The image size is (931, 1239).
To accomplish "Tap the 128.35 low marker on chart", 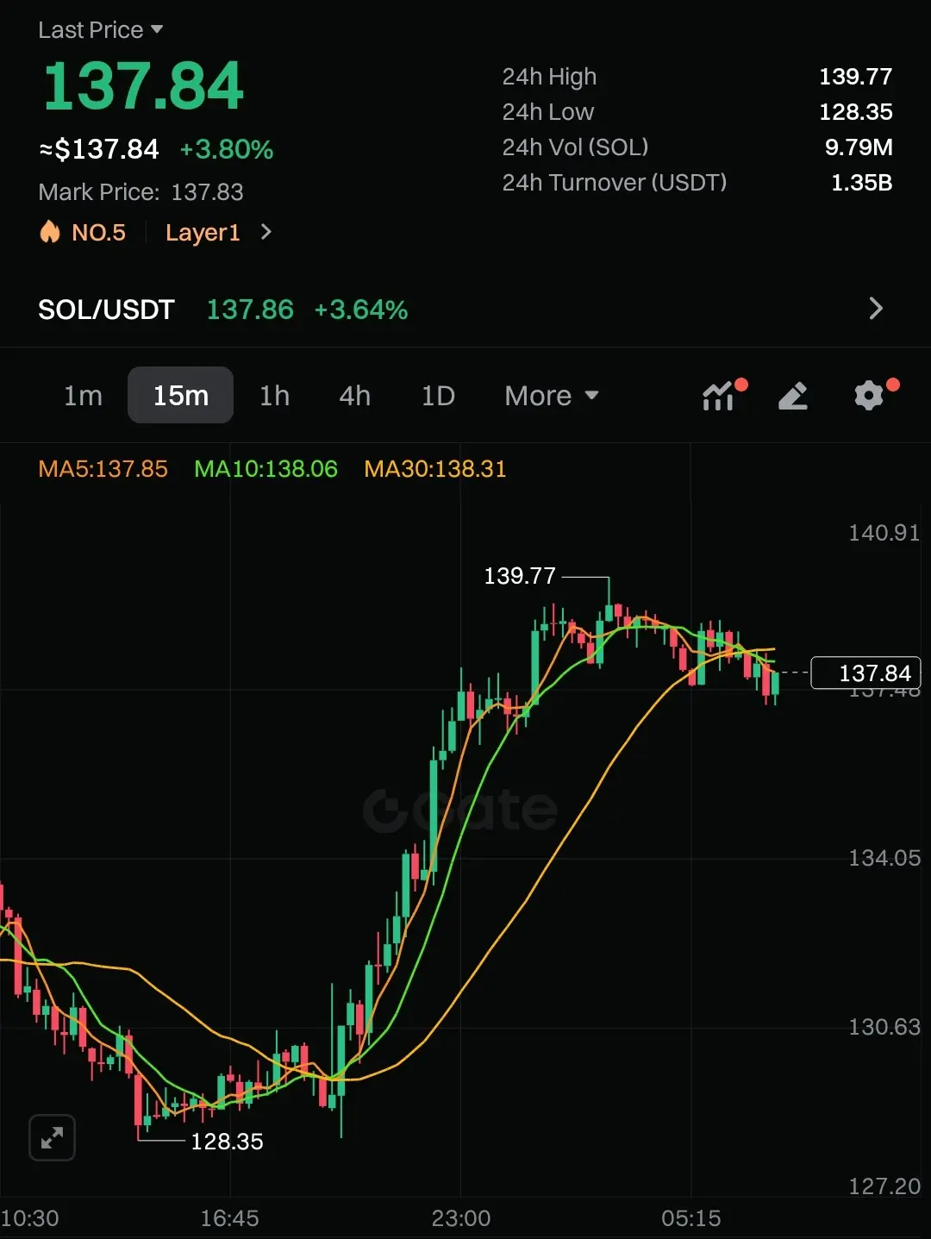I will point(227,1142).
